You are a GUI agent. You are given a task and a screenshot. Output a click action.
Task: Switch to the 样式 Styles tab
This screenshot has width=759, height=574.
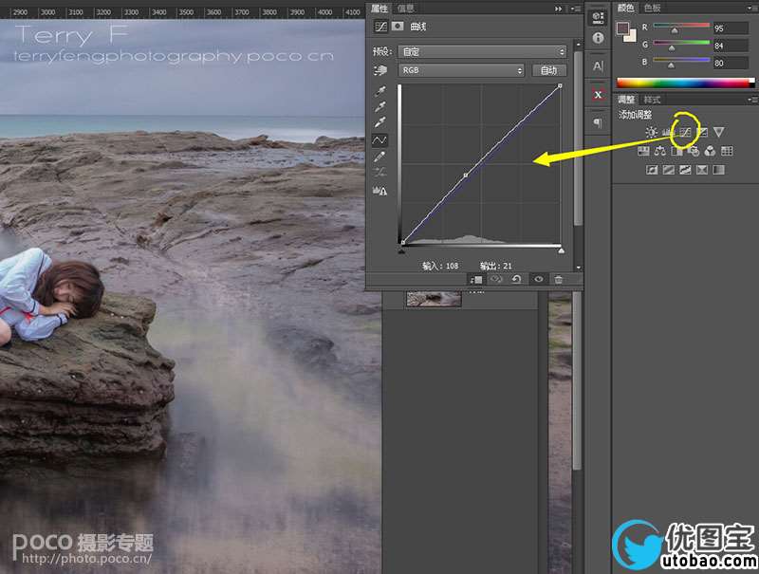pyautogui.click(x=652, y=100)
